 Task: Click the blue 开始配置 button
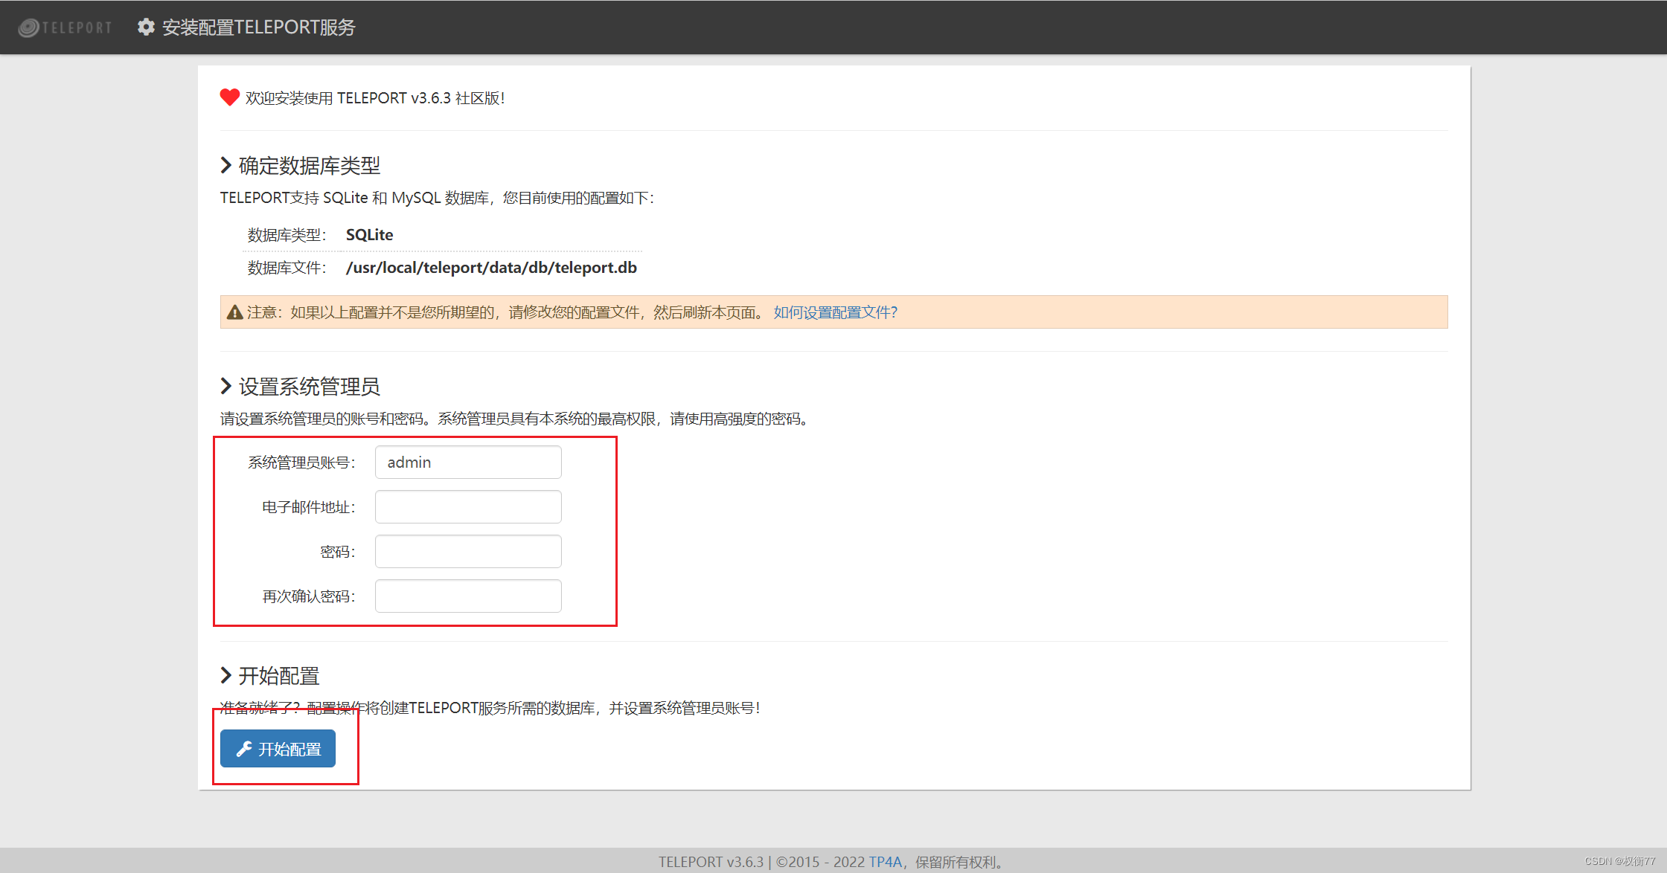tap(278, 749)
